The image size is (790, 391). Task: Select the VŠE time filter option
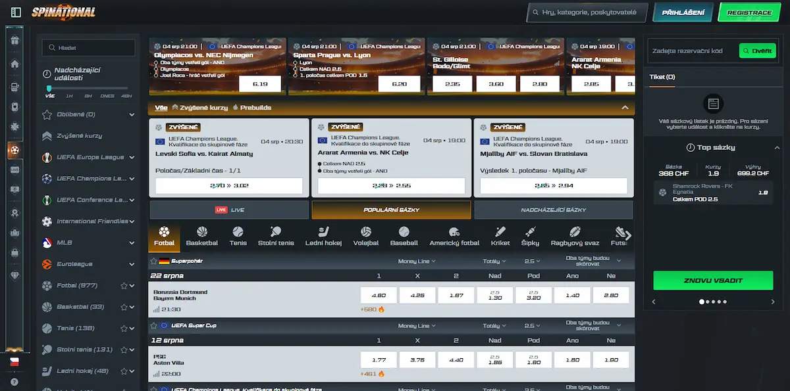(49, 96)
